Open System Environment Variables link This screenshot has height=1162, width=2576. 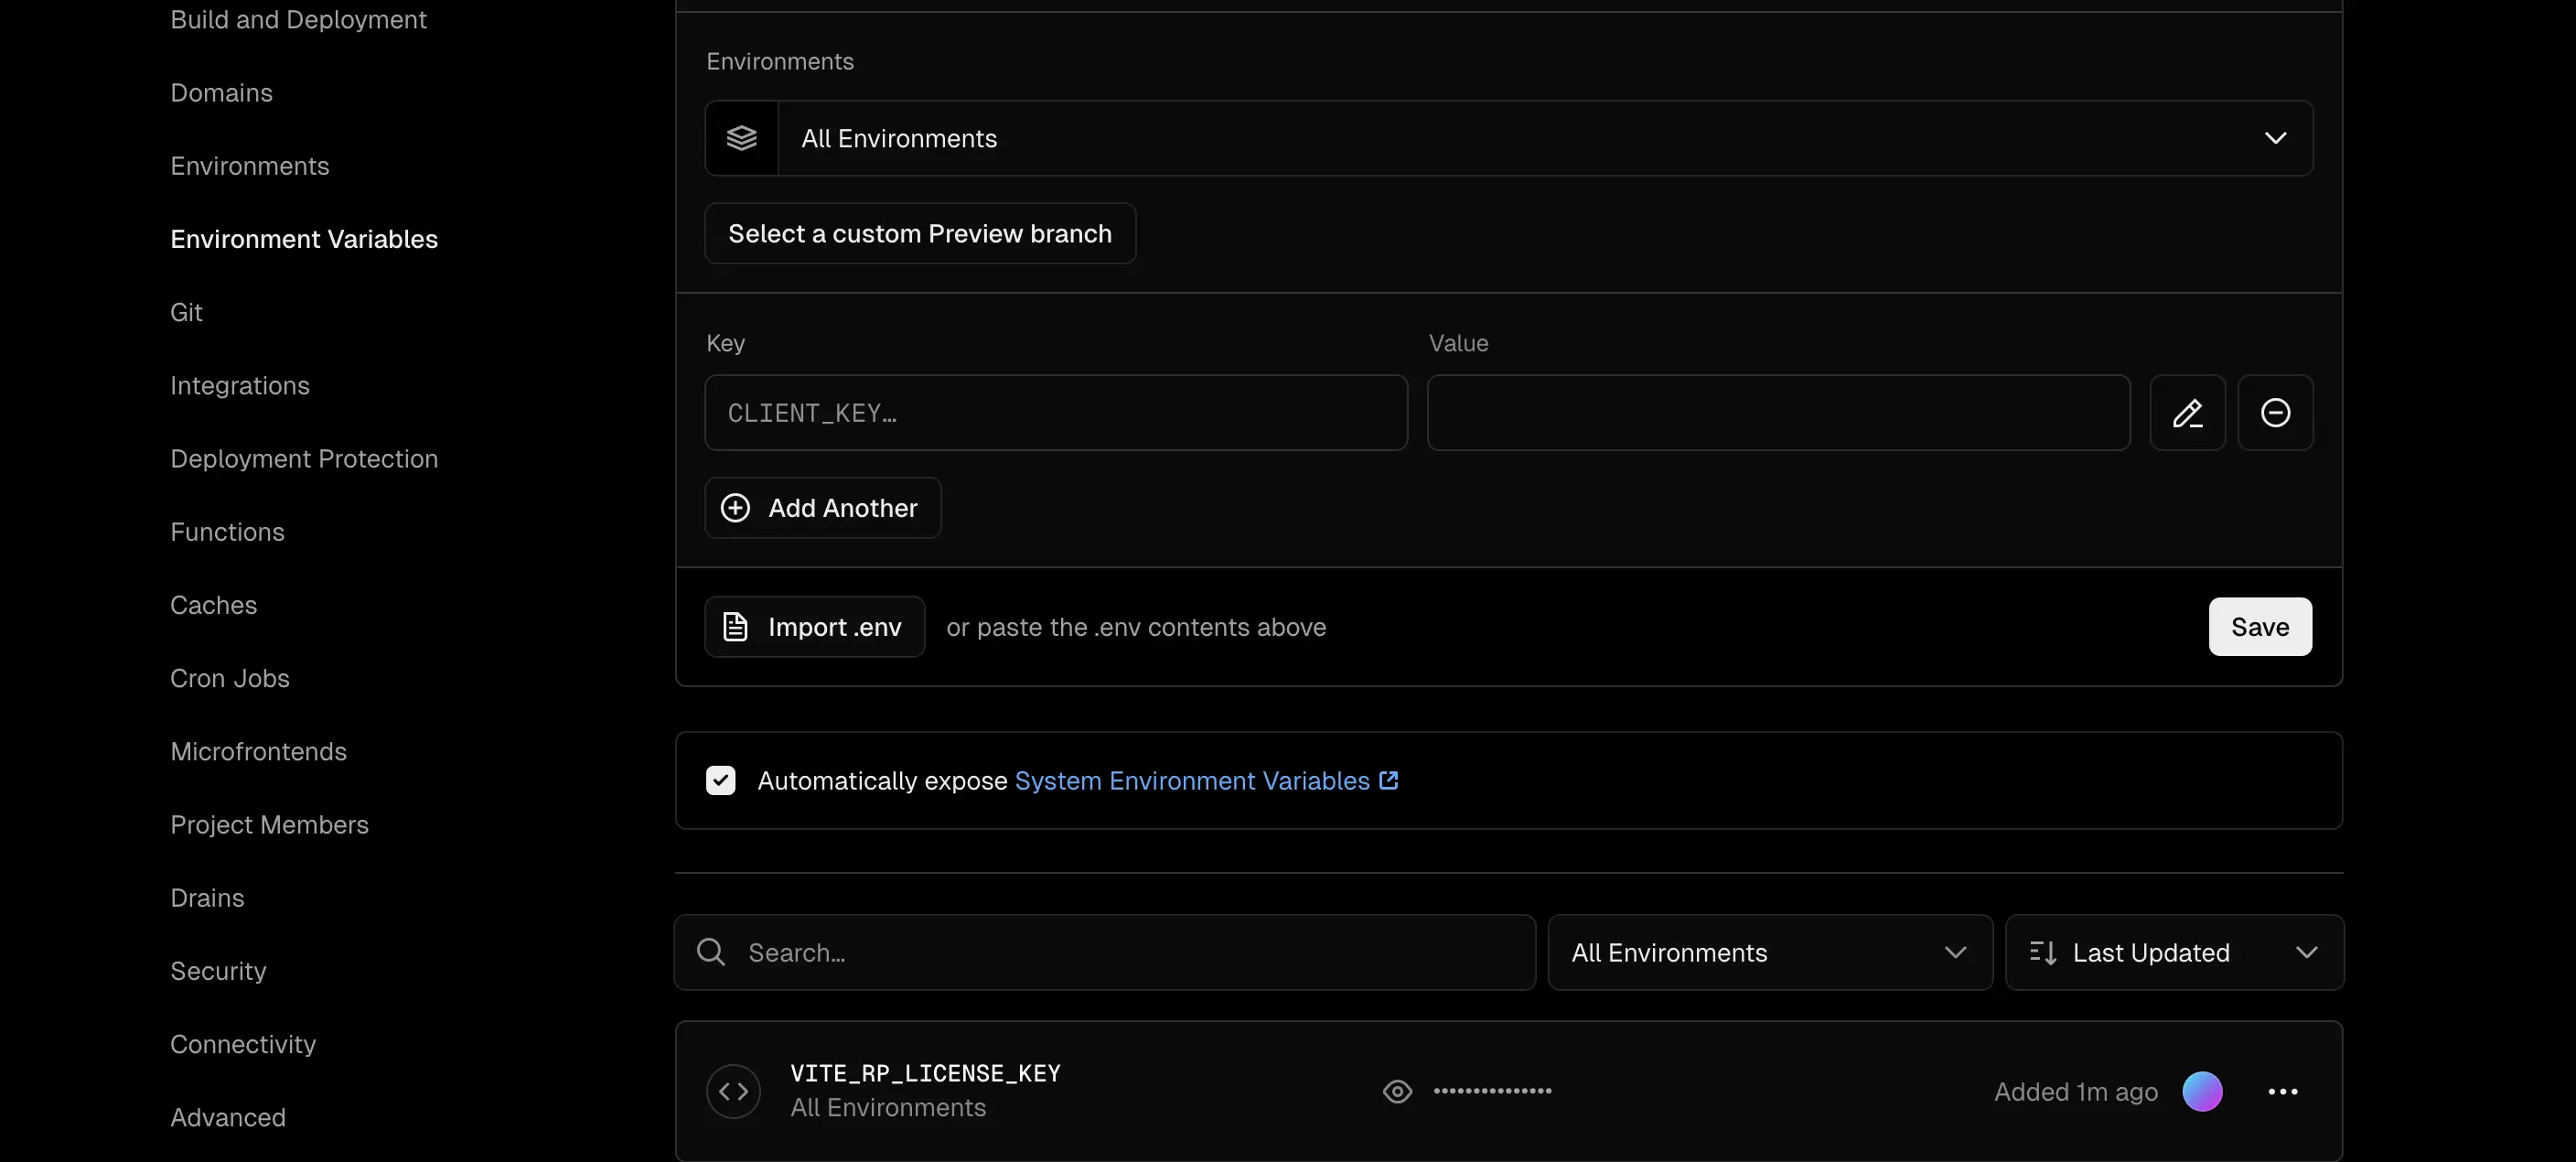[x=1191, y=780]
